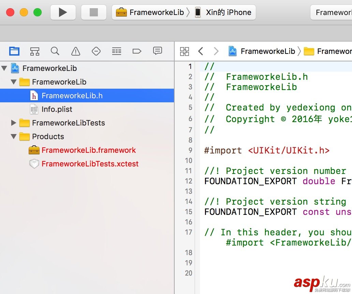Click the toolbox icon in the scheme selector
352x294 pixels.
(x=121, y=12)
